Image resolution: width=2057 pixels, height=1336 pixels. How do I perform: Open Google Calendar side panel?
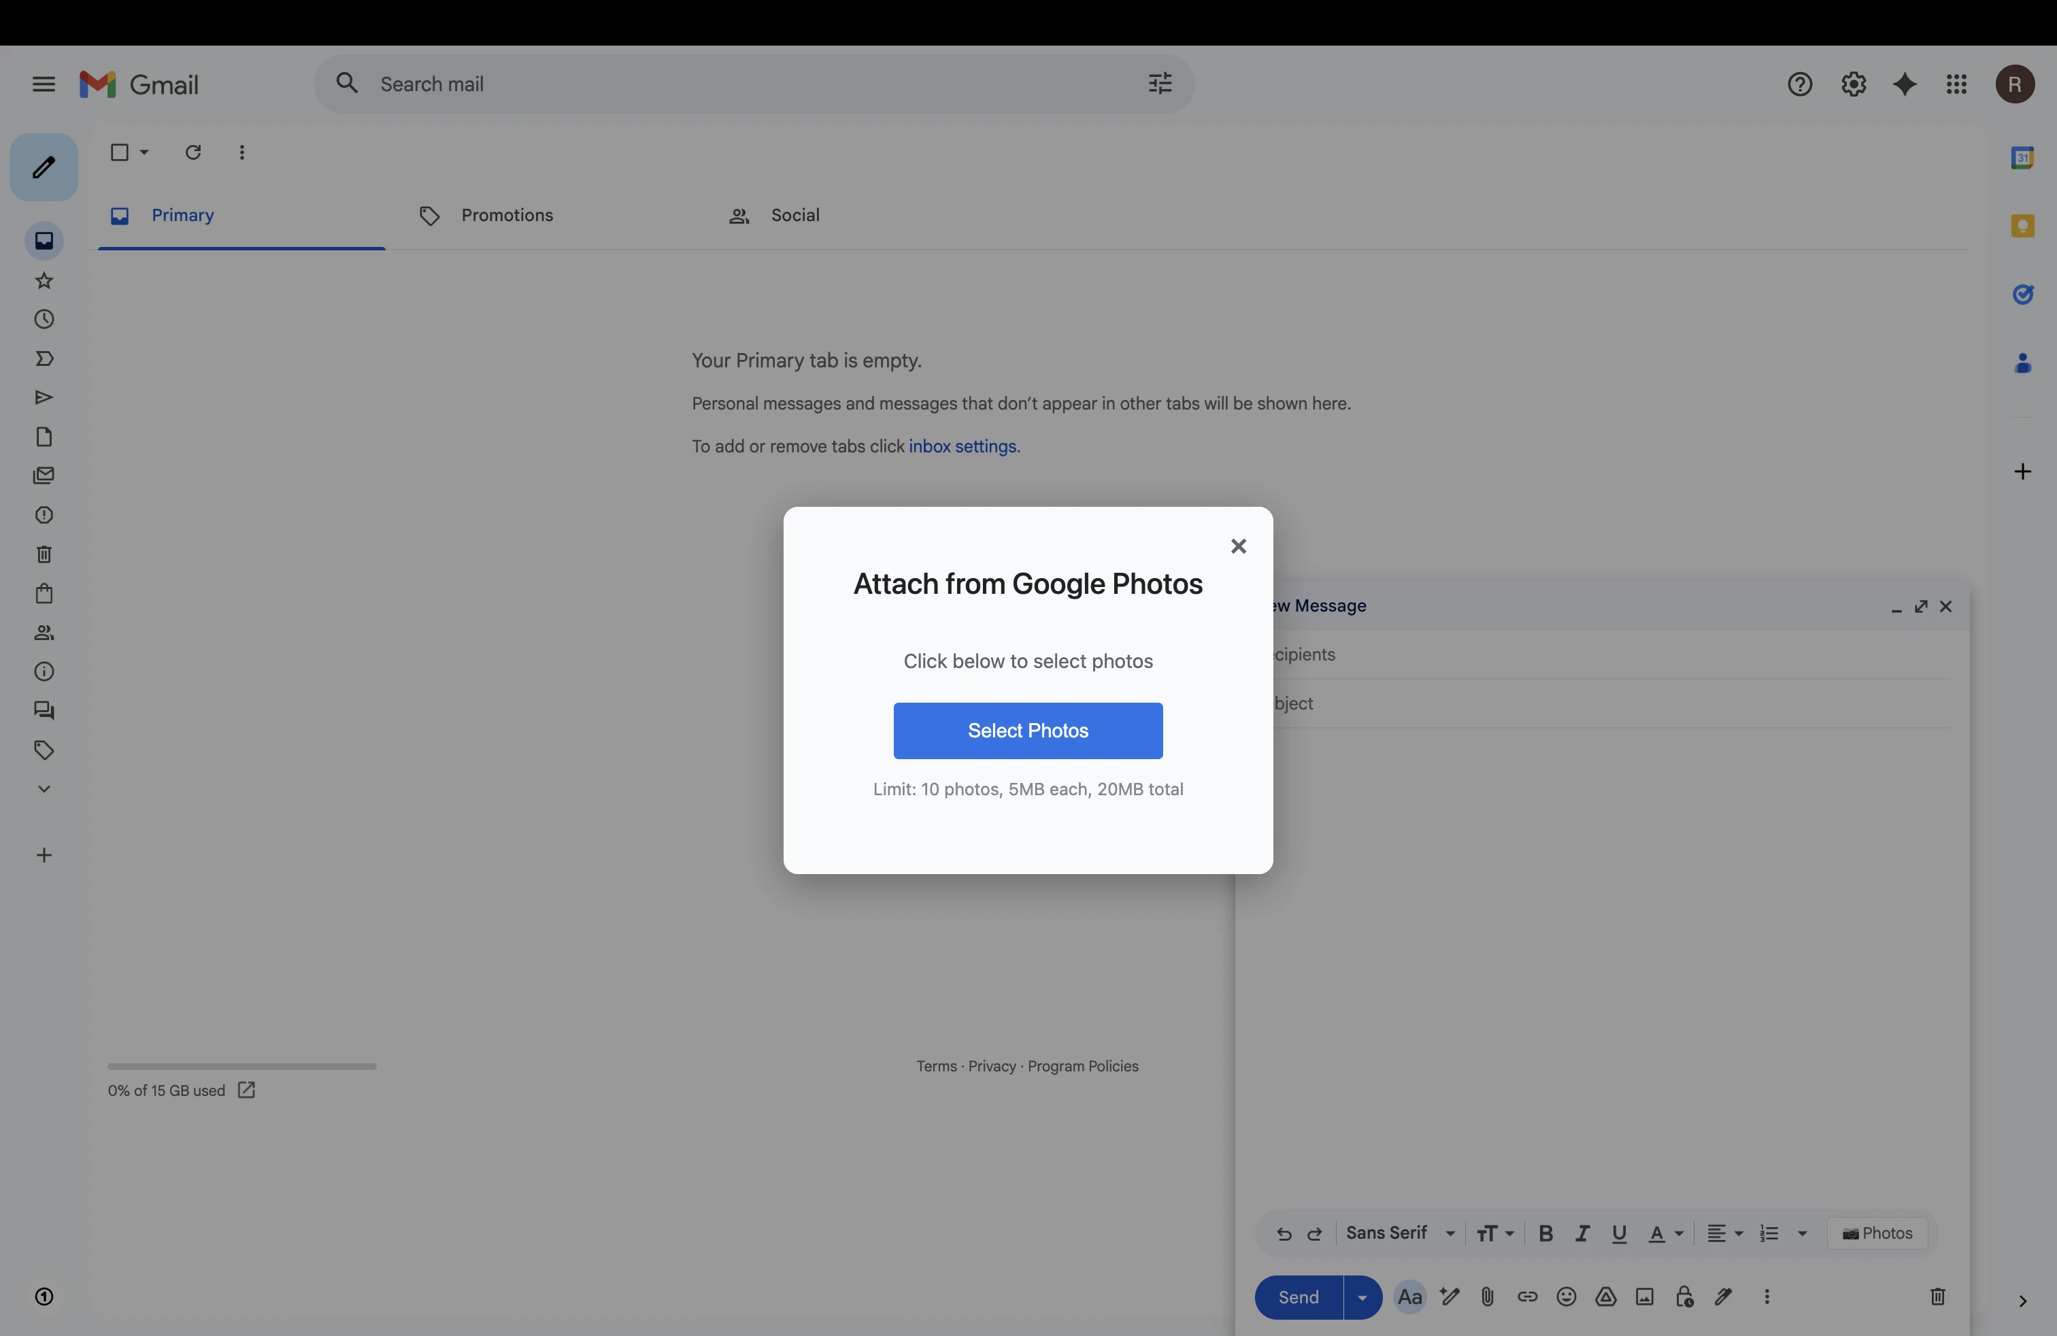pyautogui.click(x=2023, y=157)
